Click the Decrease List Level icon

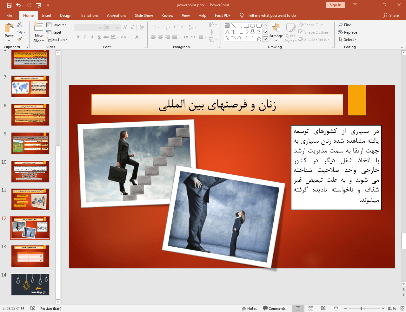point(176,27)
